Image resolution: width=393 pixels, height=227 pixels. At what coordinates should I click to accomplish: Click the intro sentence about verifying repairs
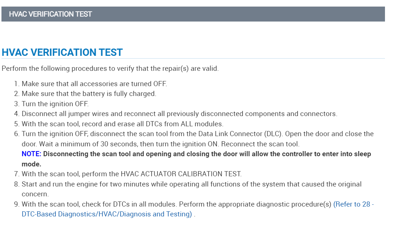110,69
